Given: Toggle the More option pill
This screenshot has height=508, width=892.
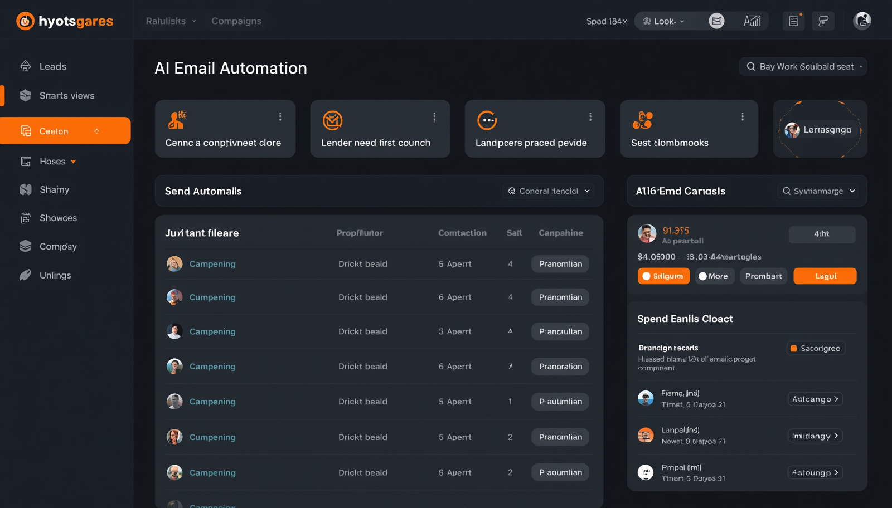Looking at the screenshot, I should tap(714, 276).
